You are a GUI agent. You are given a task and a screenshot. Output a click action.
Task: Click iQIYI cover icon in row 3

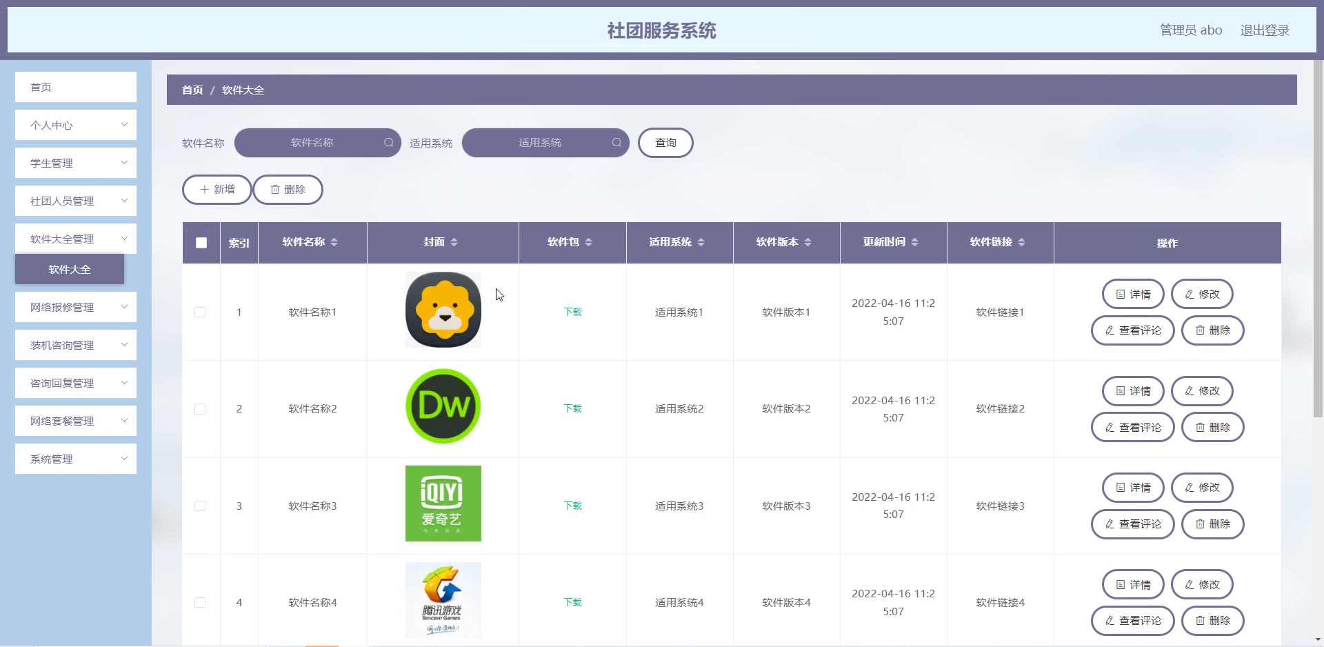(x=443, y=504)
